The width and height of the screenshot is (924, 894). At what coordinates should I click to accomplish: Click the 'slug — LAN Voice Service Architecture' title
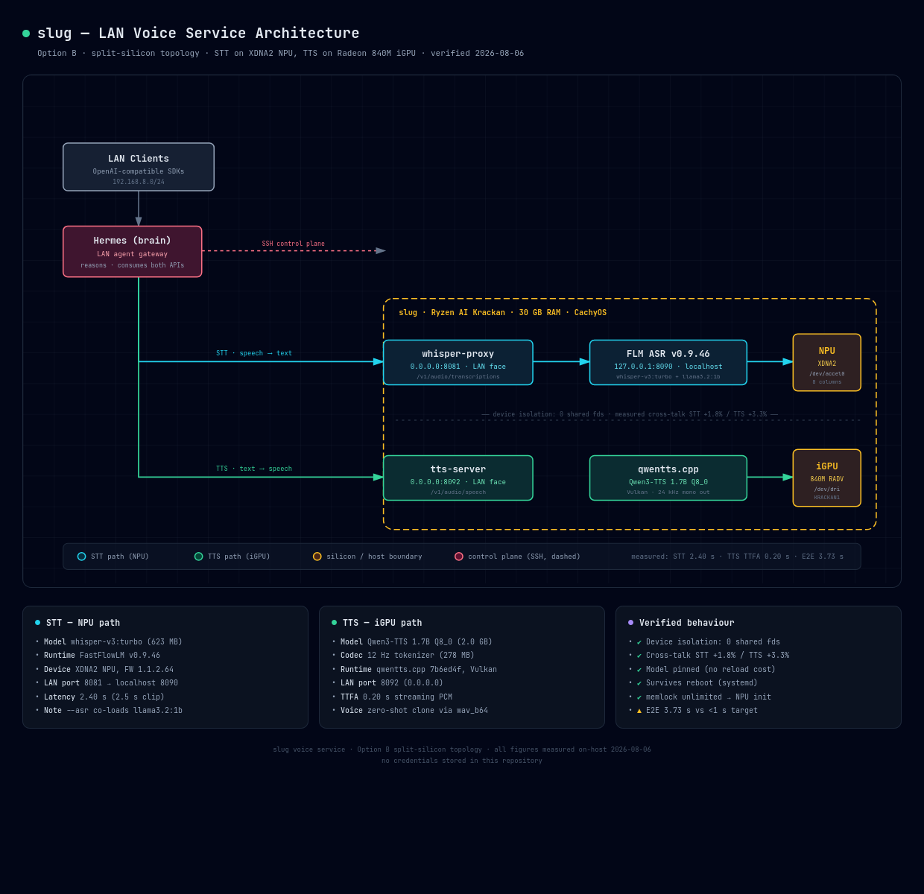198,34
